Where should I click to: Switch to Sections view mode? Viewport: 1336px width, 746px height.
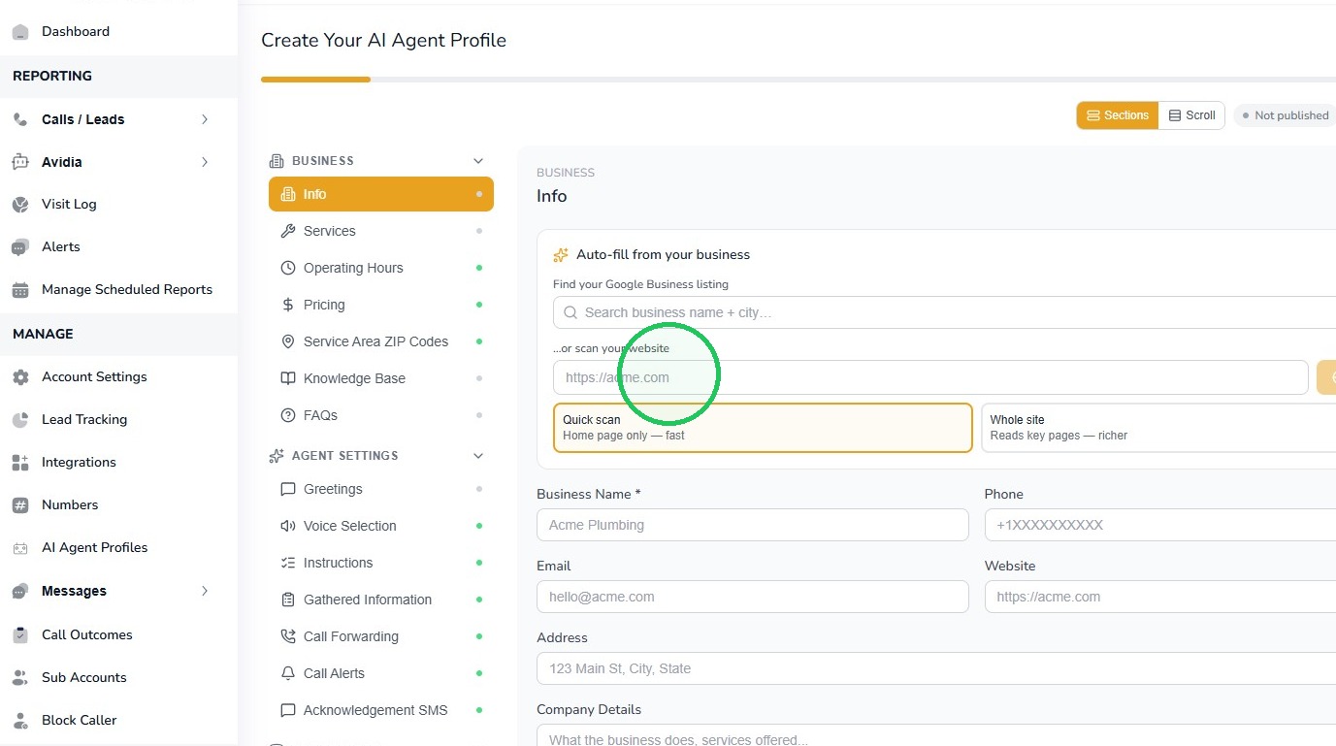1118,115
